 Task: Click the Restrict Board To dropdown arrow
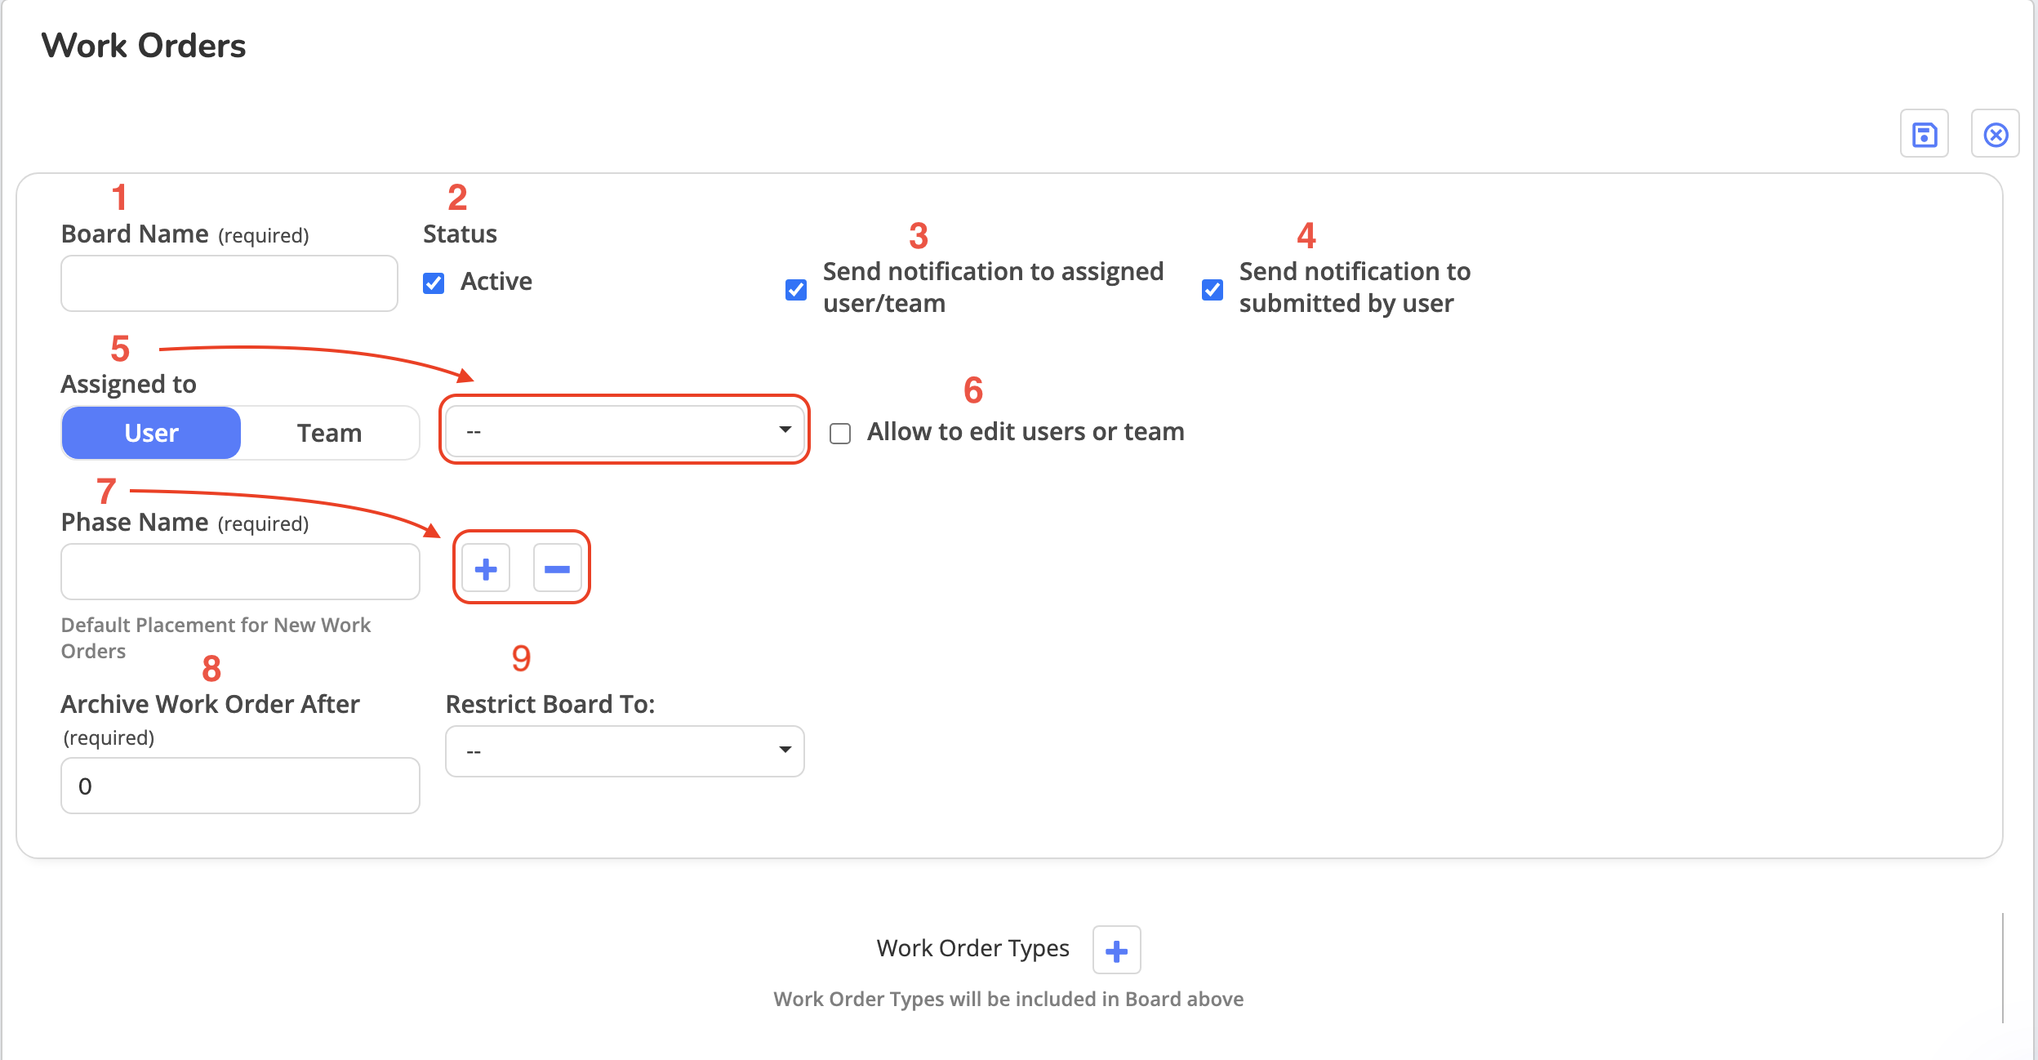[x=785, y=750]
